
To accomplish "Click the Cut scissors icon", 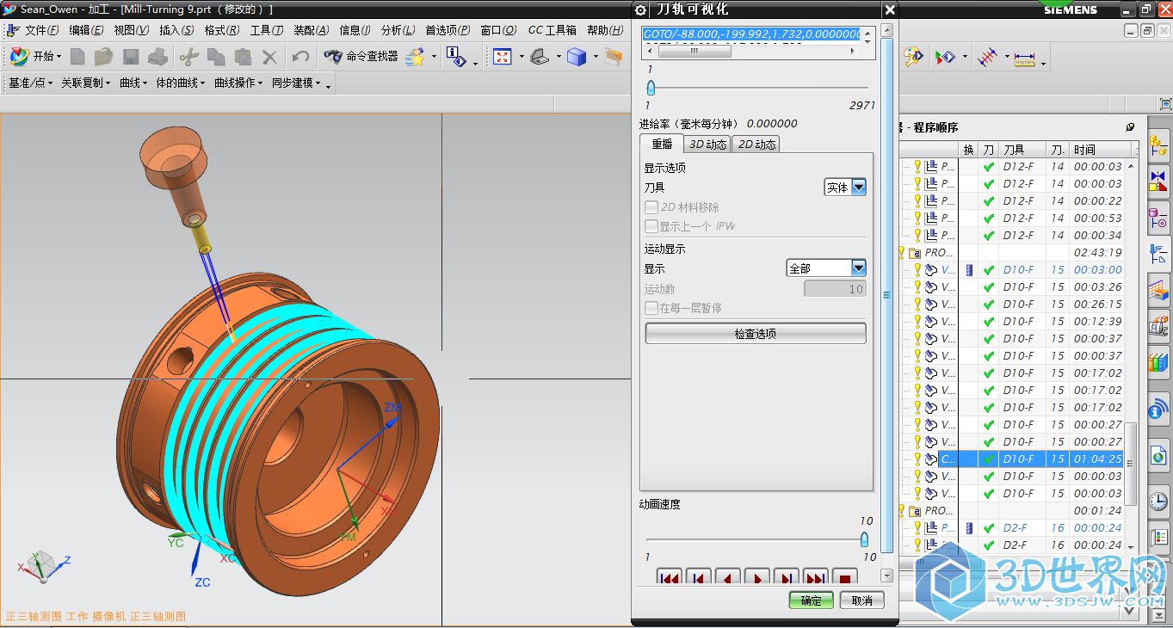I will [x=189, y=57].
